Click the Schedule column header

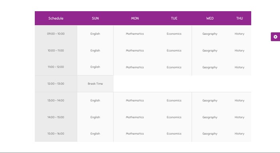tap(56, 18)
